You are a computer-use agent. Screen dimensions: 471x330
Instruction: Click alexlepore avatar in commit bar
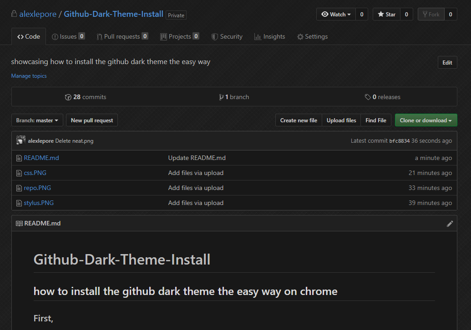[x=21, y=140]
